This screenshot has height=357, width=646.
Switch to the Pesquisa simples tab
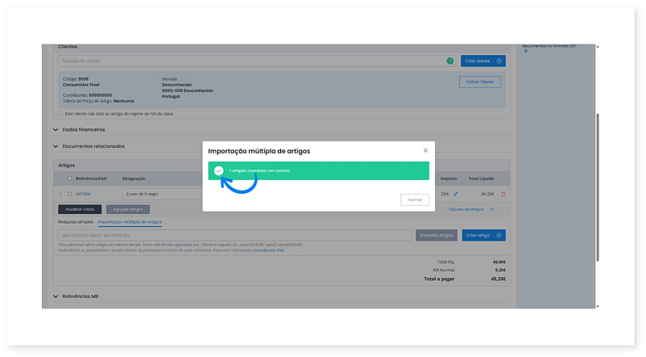point(75,221)
